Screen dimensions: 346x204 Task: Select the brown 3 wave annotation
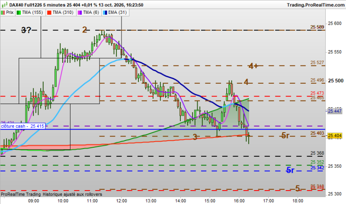point(195,137)
